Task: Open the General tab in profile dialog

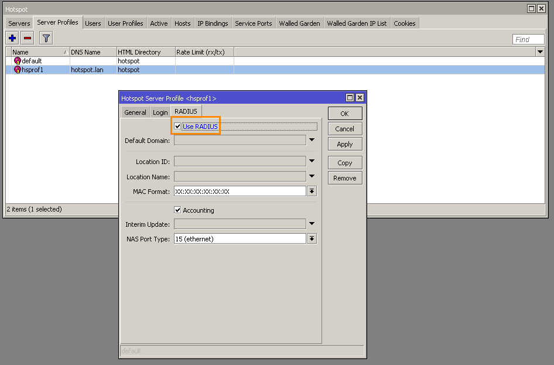Action: click(x=135, y=112)
